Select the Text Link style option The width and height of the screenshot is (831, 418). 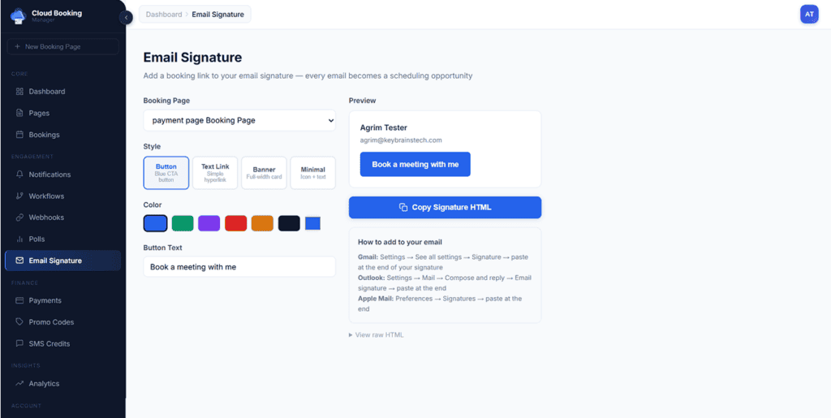click(215, 173)
